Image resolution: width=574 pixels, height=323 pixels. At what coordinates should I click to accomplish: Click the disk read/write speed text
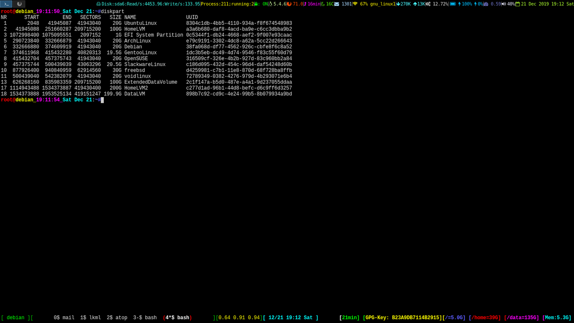151,4
